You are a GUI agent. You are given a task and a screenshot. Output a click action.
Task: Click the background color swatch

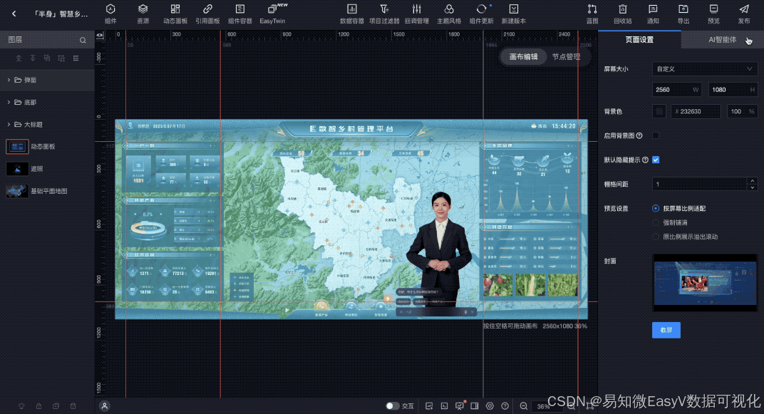659,112
